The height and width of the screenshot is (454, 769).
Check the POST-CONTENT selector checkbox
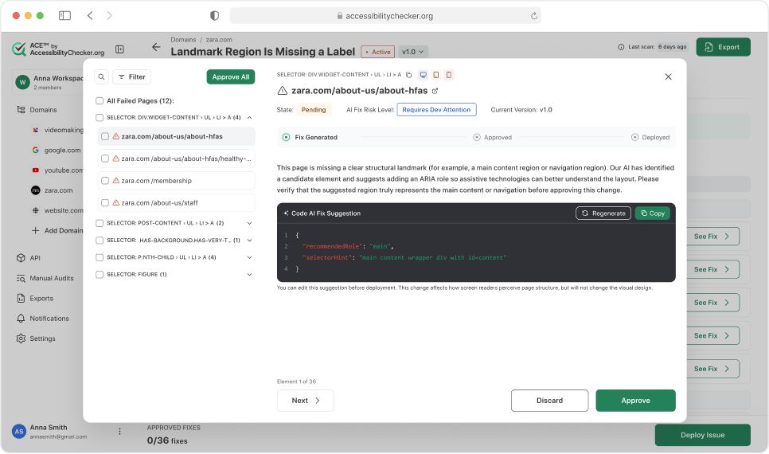click(x=100, y=223)
